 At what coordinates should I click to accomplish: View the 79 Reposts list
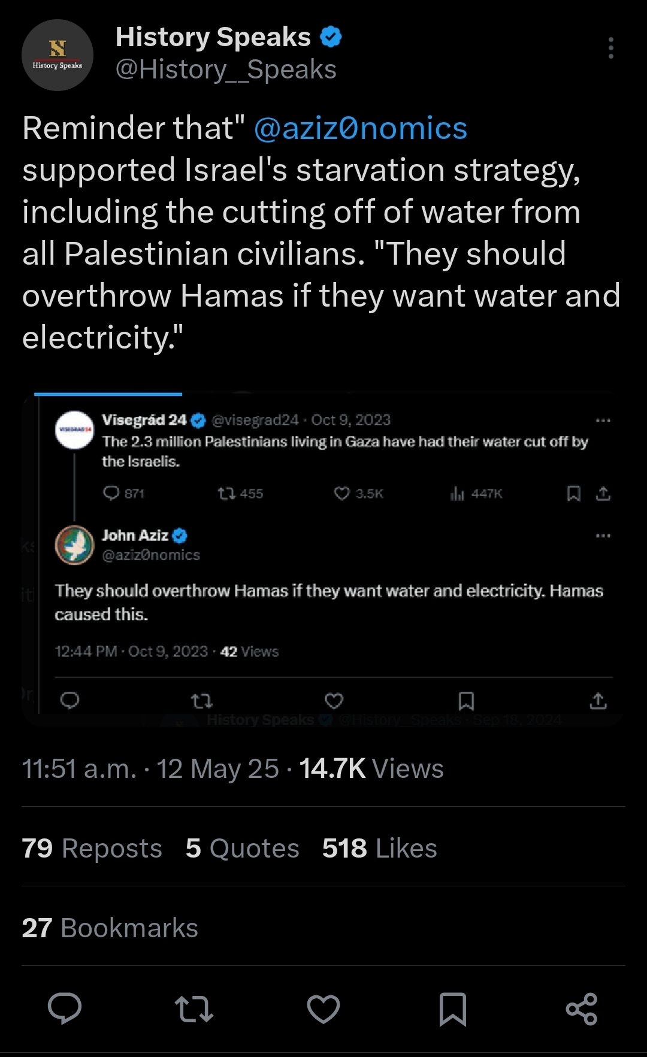92,848
